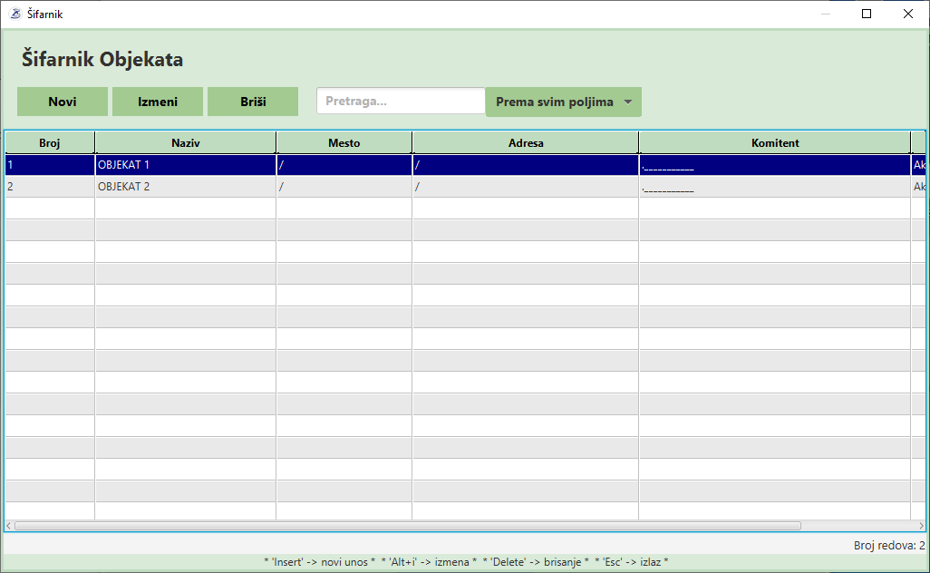Select the OBJEKAT 2 row

(186, 187)
